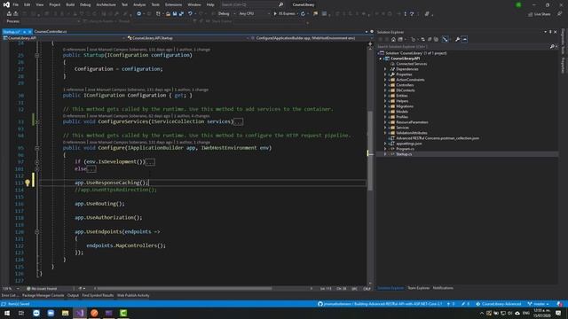This screenshot has width=568, height=319.
Task: Click the master branch indicator in status bar
Action: click(x=539, y=304)
